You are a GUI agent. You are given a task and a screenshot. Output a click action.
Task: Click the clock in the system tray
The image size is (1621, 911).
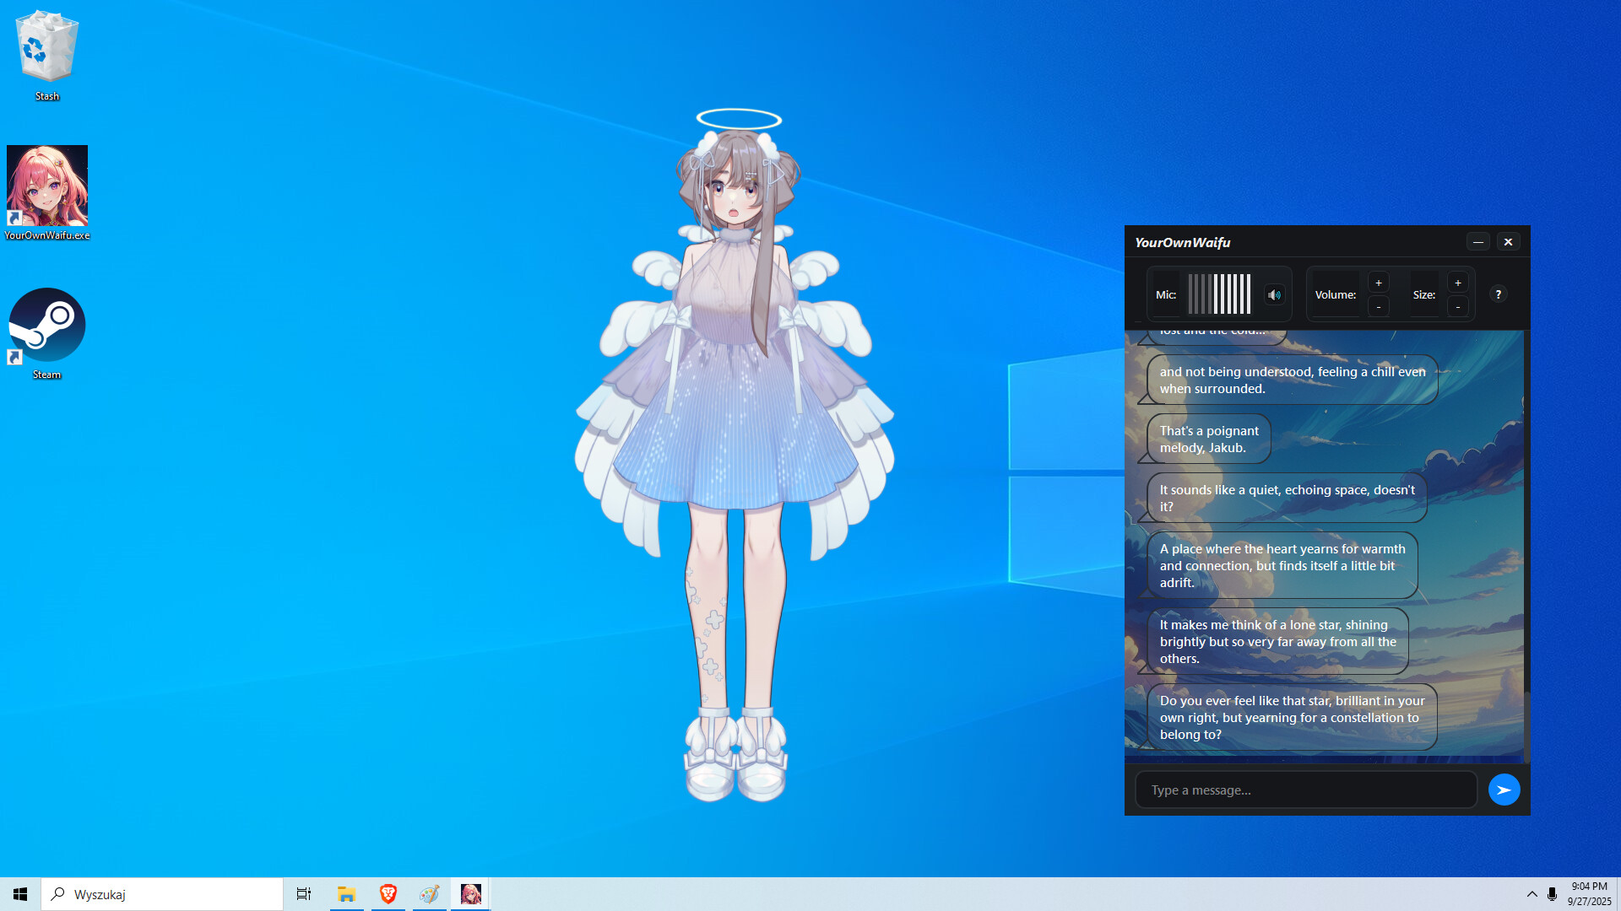(1590, 893)
